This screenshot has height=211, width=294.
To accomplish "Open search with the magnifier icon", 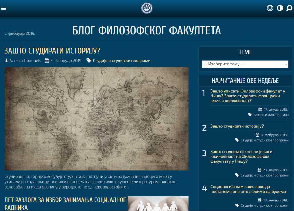I will coord(289,8).
